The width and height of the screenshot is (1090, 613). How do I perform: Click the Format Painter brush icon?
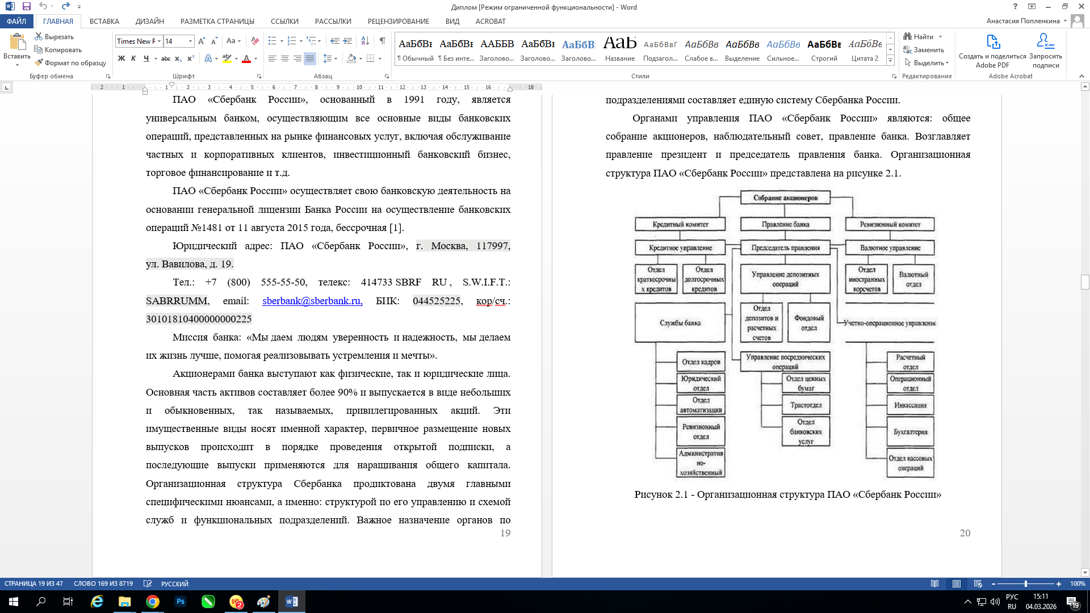click(39, 63)
